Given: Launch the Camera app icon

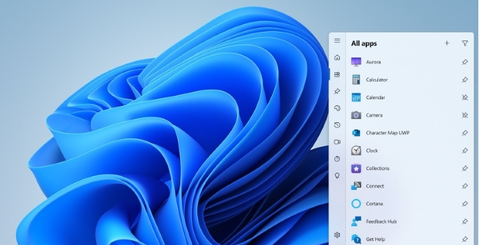Looking at the screenshot, I should pos(356,115).
